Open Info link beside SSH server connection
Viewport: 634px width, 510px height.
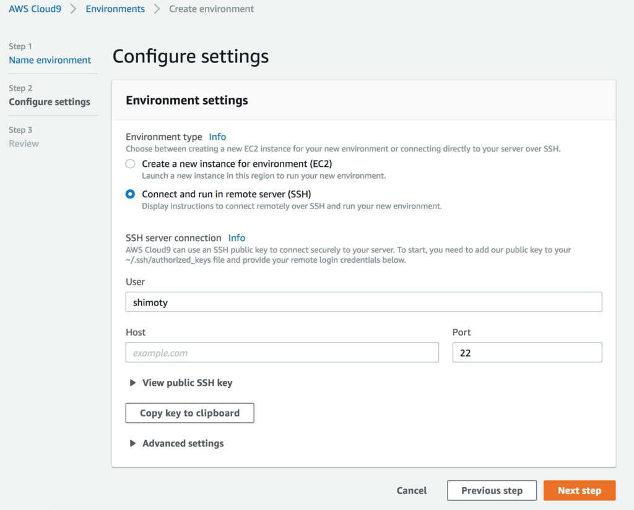click(237, 238)
